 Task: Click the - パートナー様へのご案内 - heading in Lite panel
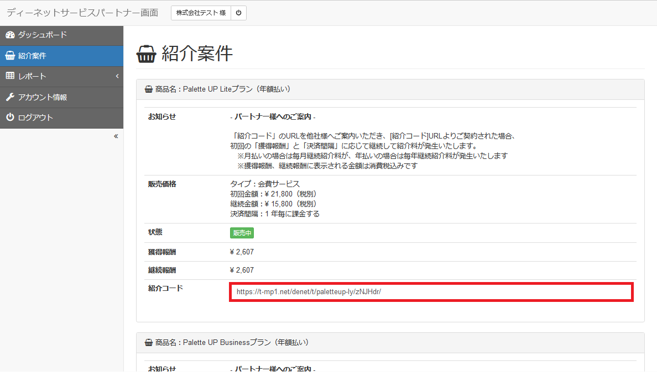click(x=273, y=116)
